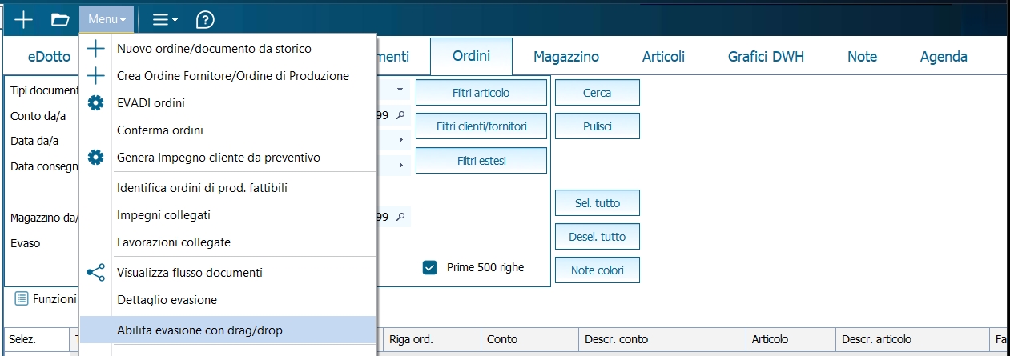Open the Menu dropdown in the toolbar
The height and width of the screenshot is (356, 1010).
(107, 18)
